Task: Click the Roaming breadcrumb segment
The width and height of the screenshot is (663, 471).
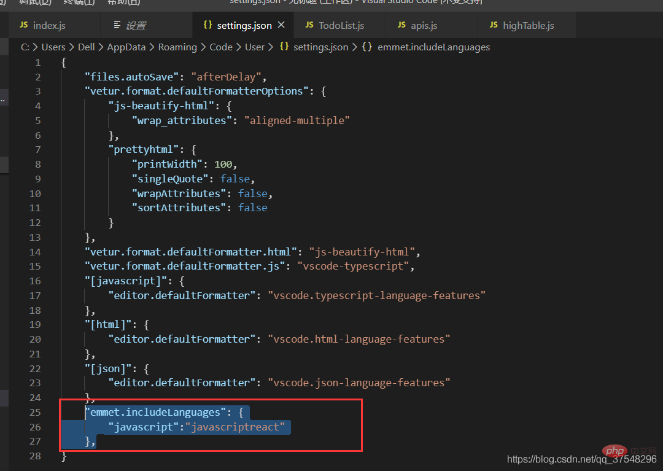Action: [x=177, y=47]
